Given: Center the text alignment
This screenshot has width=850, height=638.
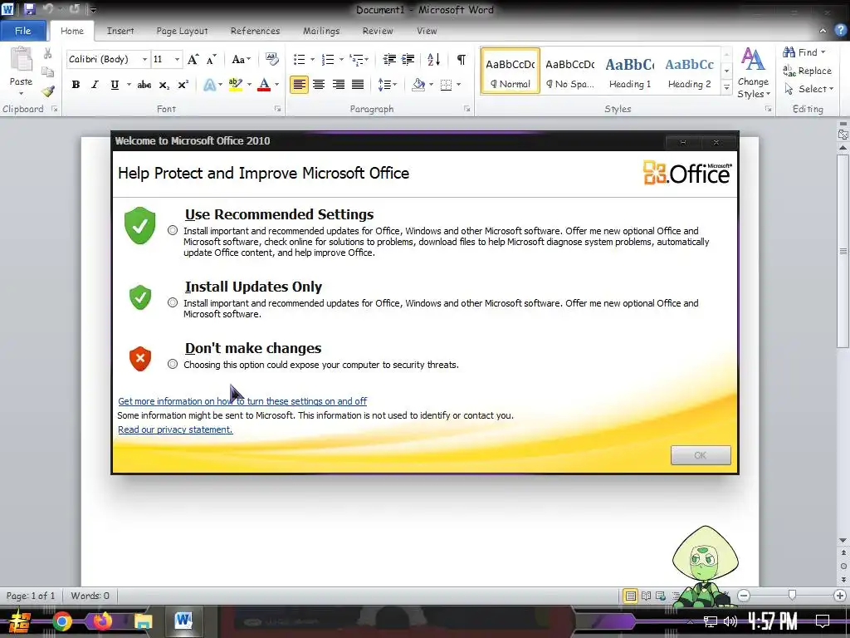Looking at the screenshot, I should click(319, 85).
